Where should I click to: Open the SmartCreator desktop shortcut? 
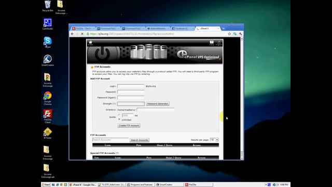click(x=48, y=60)
